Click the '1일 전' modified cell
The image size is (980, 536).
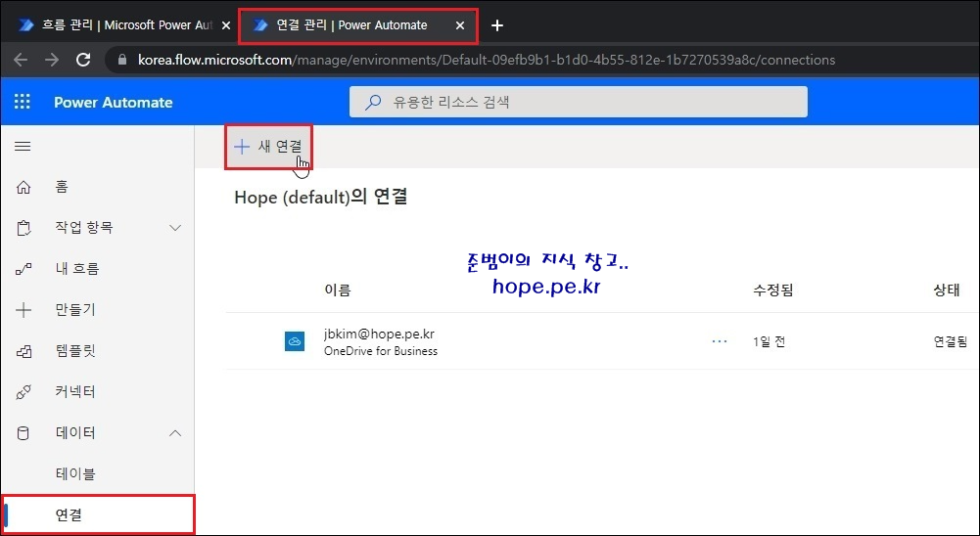pyautogui.click(x=770, y=341)
